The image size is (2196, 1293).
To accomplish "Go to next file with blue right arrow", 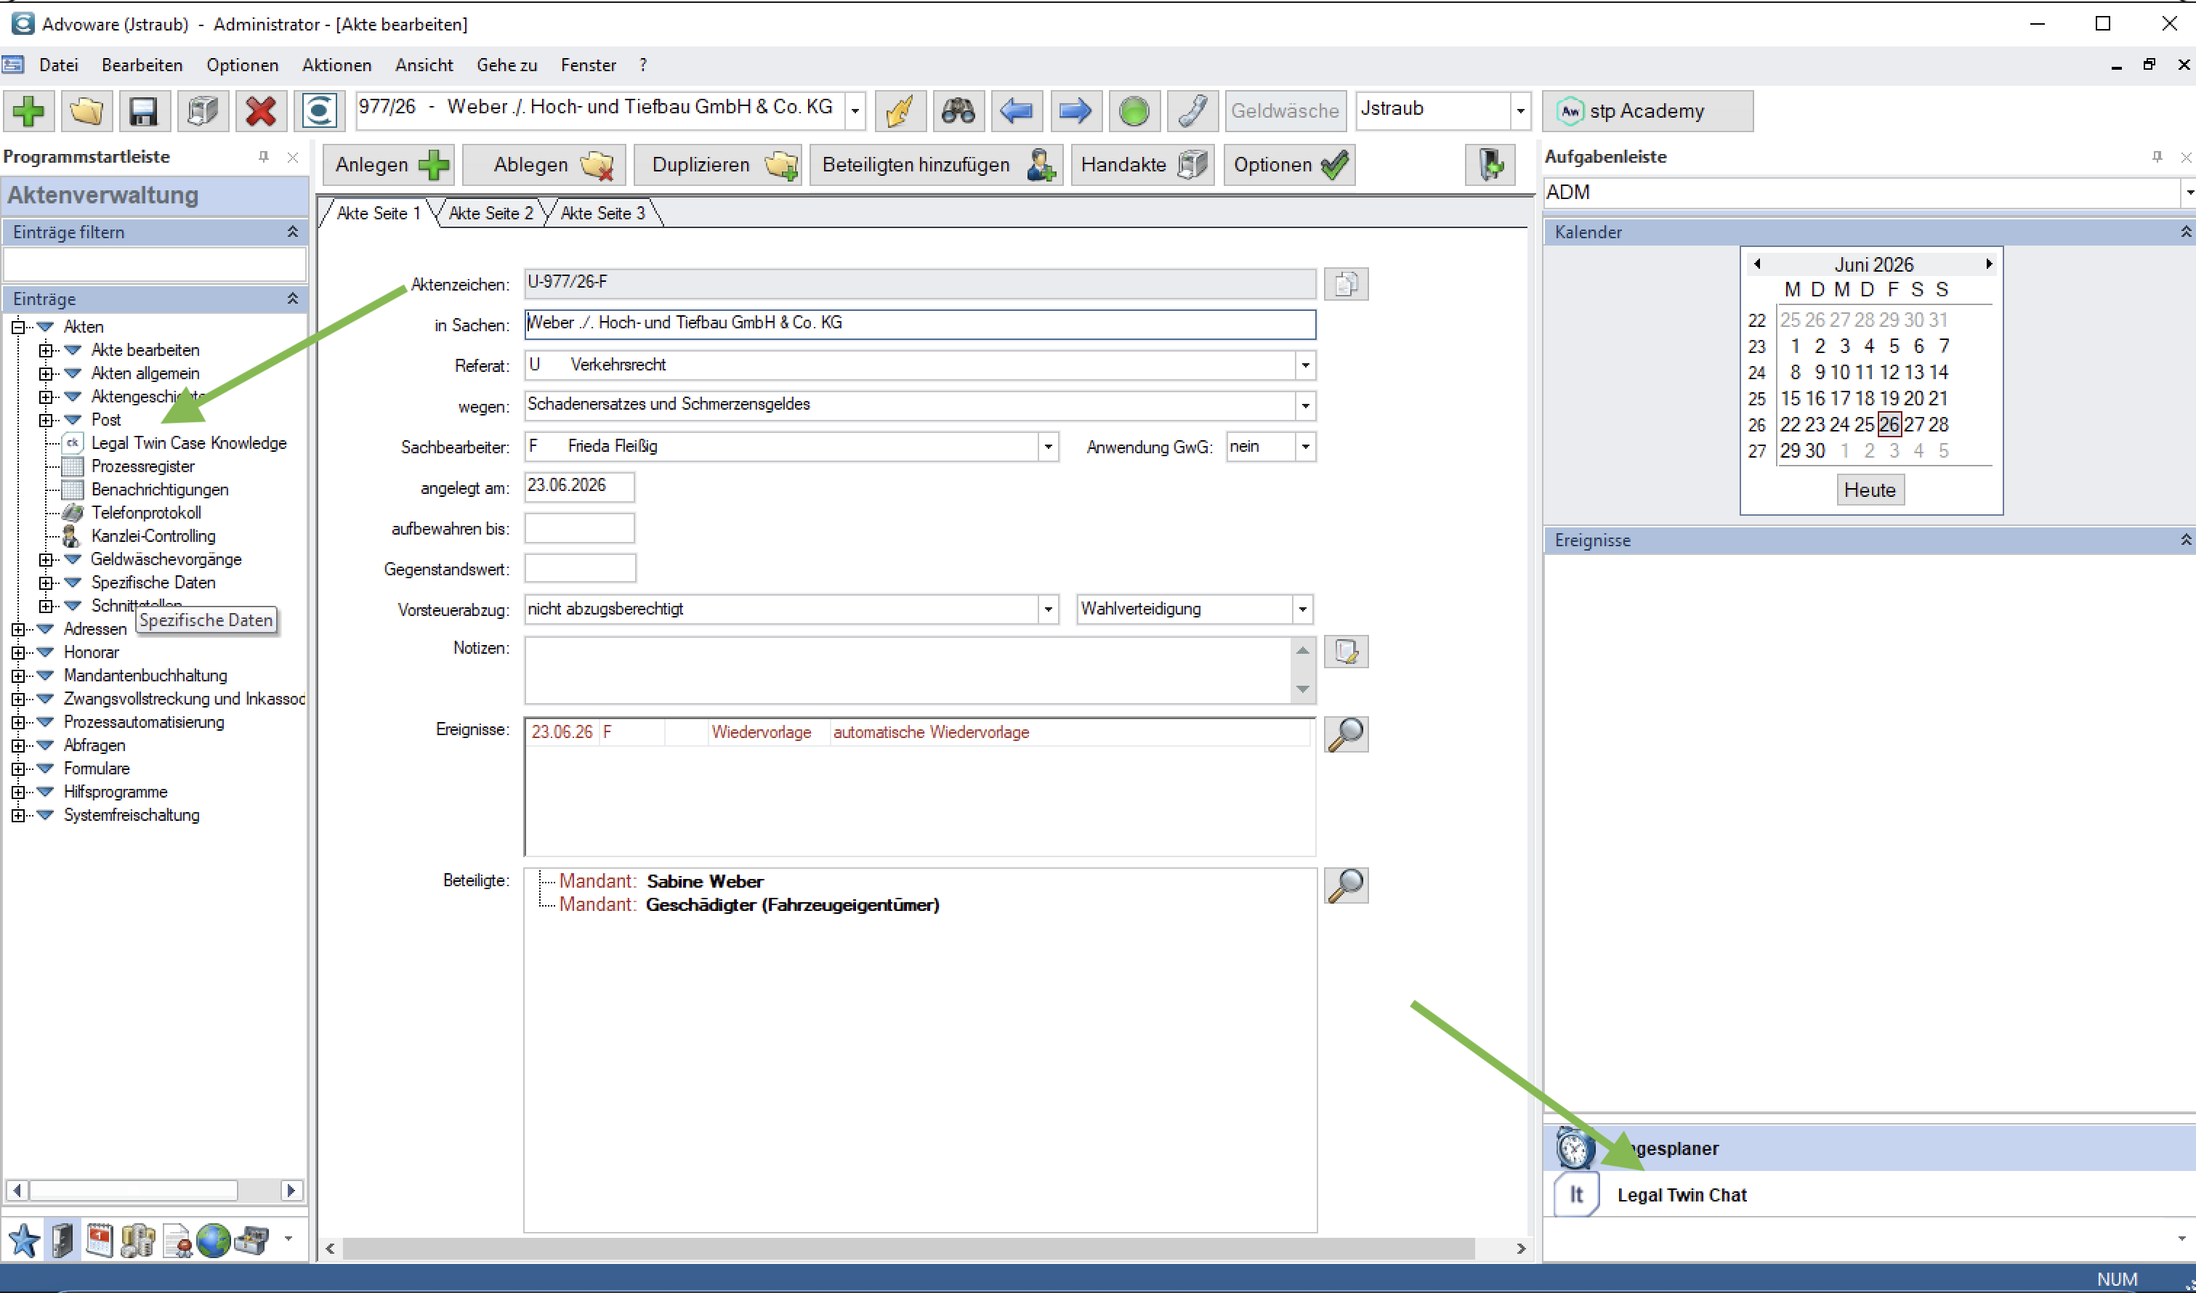I will point(1075,110).
